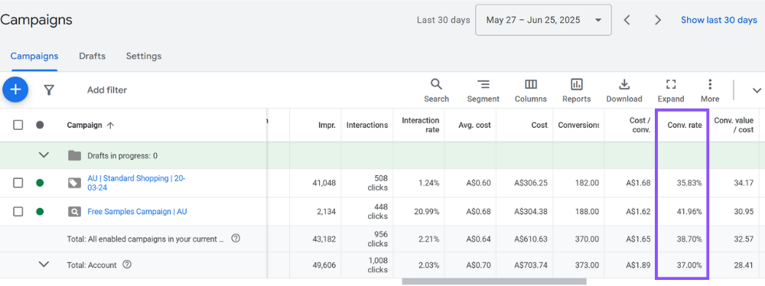
Task: Click help icon beside Total: Account
Action: (127, 265)
